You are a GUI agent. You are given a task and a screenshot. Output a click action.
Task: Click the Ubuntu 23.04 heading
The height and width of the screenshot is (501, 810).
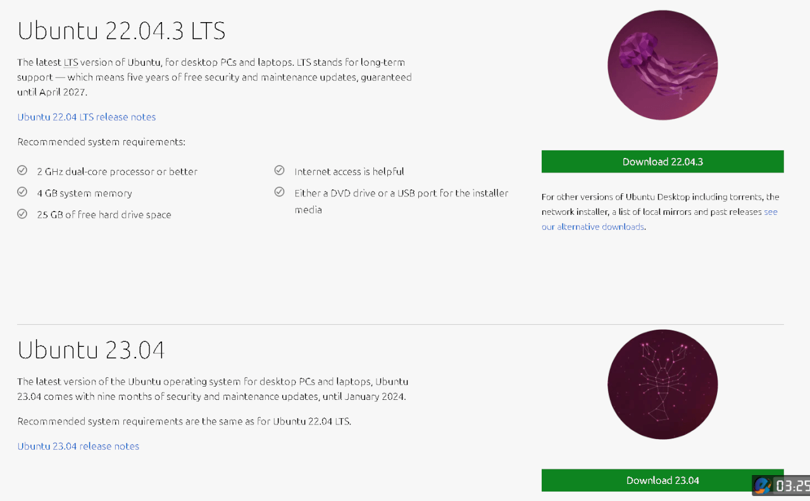pyautogui.click(x=91, y=350)
